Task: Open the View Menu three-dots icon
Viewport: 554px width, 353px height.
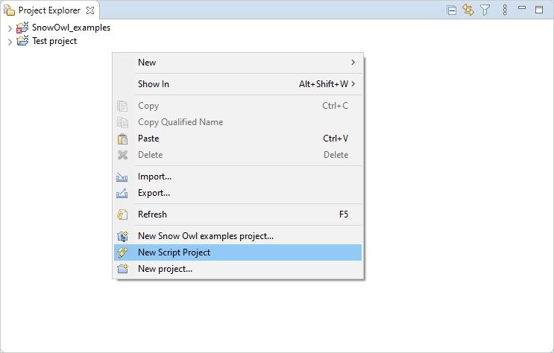Action: (505, 10)
